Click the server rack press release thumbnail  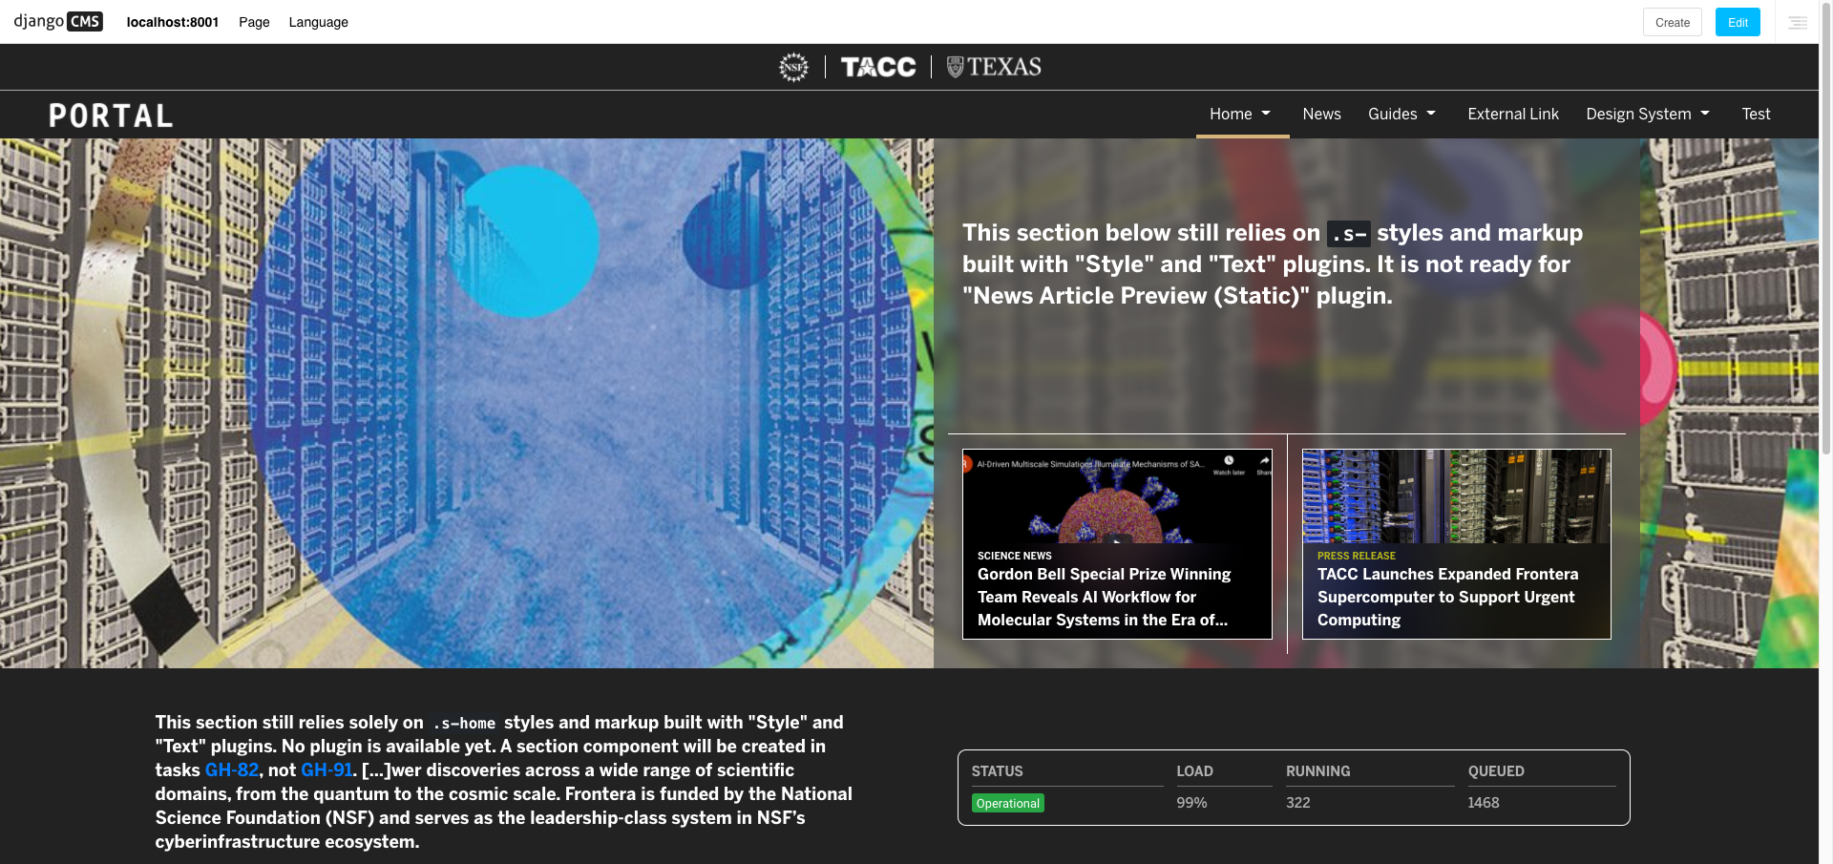[x=1456, y=495]
